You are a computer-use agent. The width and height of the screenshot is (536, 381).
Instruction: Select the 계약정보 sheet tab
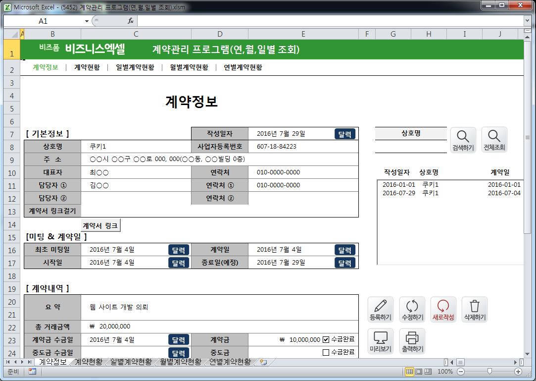tap(52, 362)
